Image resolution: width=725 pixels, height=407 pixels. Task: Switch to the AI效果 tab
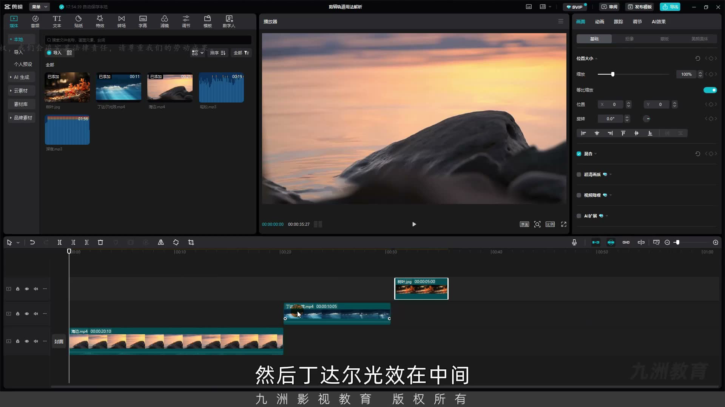pyautogui.click(x=659, y=22)
